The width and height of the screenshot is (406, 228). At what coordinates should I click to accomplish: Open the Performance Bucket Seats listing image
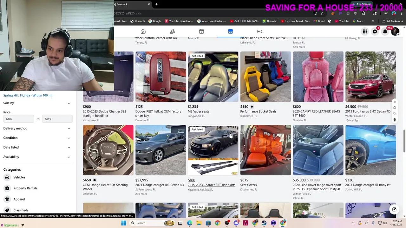(265, 77)
